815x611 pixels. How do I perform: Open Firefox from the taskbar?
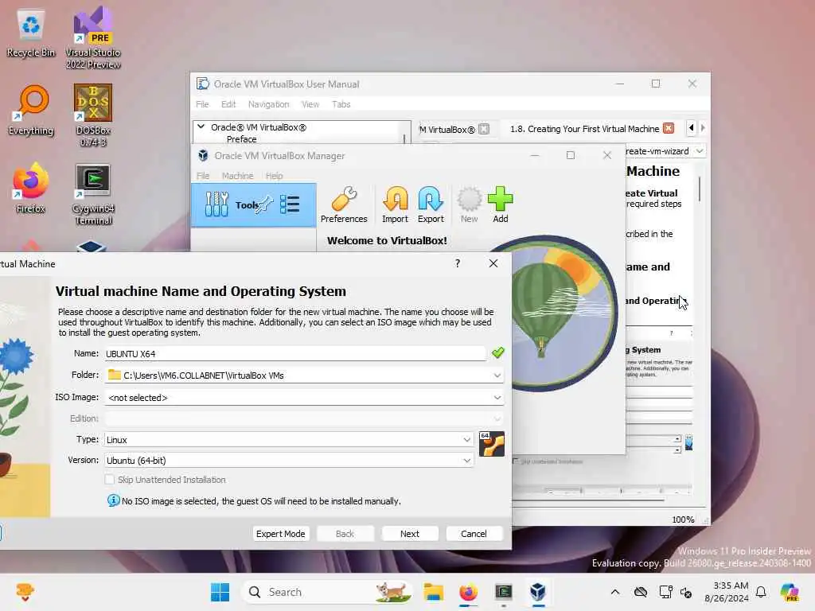pos(468,592)
